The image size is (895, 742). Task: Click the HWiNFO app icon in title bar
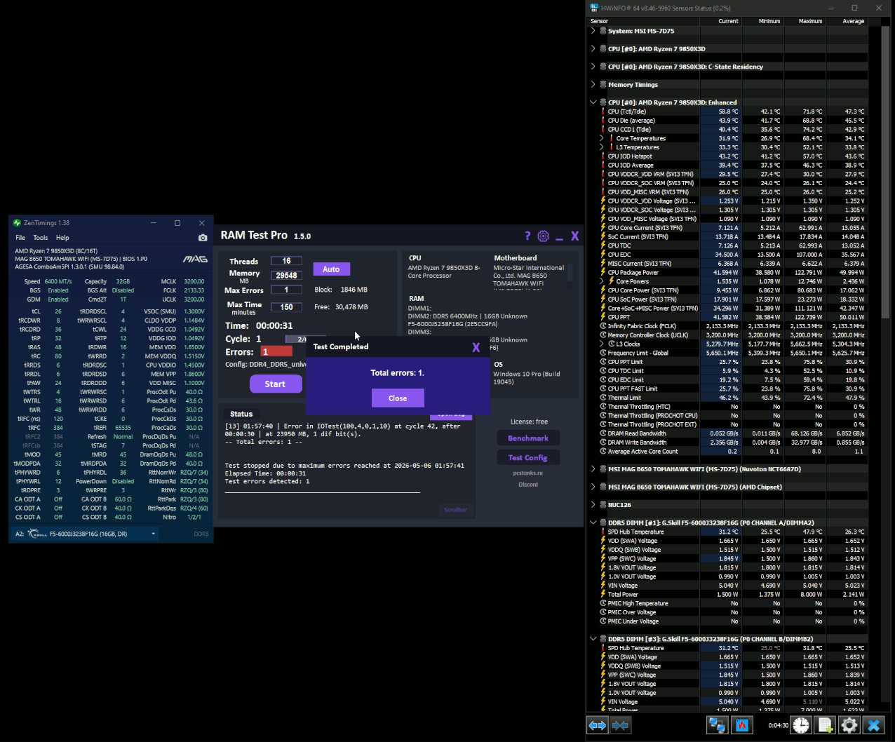(x=594, y=8)
